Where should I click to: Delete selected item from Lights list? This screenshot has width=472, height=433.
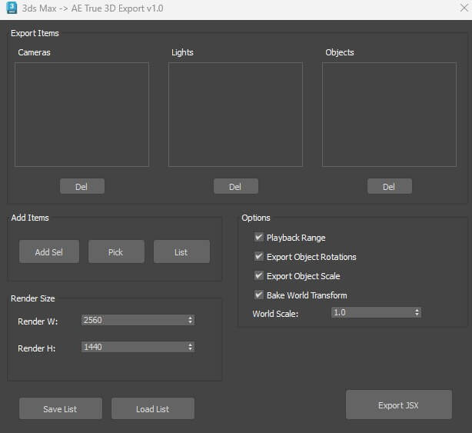pyautogui.click(x=236, y=186)
